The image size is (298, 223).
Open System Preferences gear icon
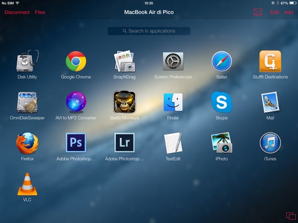tap(173, 61)
